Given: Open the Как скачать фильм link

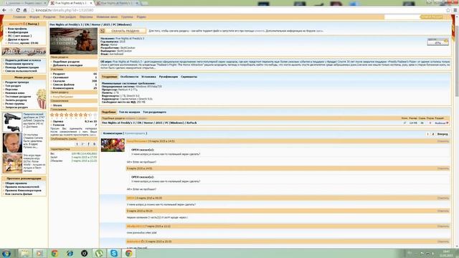Looking at the screenshot, I should coord(19,194).
